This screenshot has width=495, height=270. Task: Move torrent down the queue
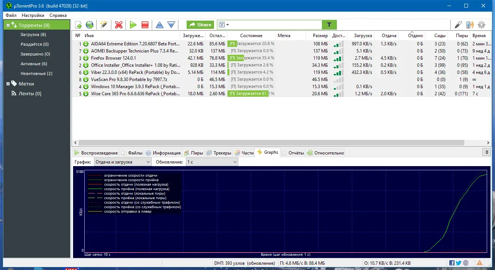click(x=171, y=25)
